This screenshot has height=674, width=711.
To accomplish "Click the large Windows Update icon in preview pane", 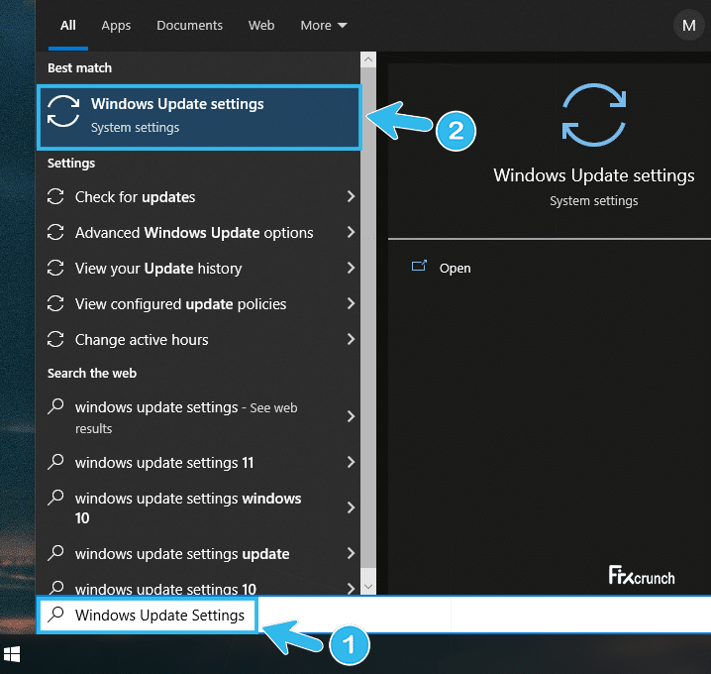I will [594, 115].
